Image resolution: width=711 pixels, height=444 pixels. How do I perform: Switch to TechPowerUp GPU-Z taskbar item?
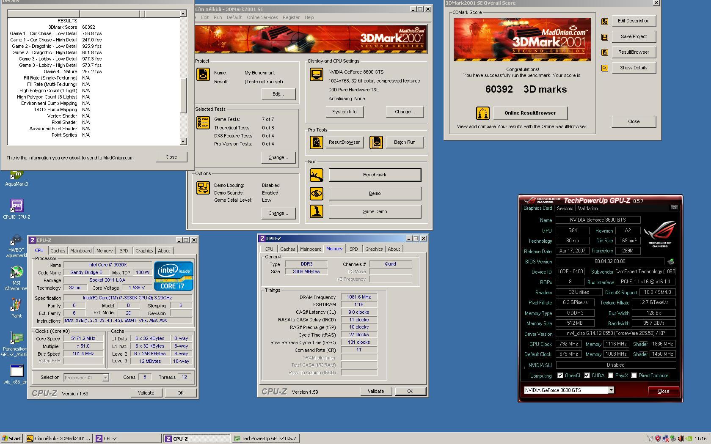point(266,439)
